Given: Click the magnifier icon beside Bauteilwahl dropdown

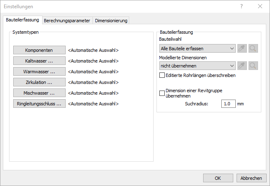Looking at the screenshot, I should click(x=253, y=49).
